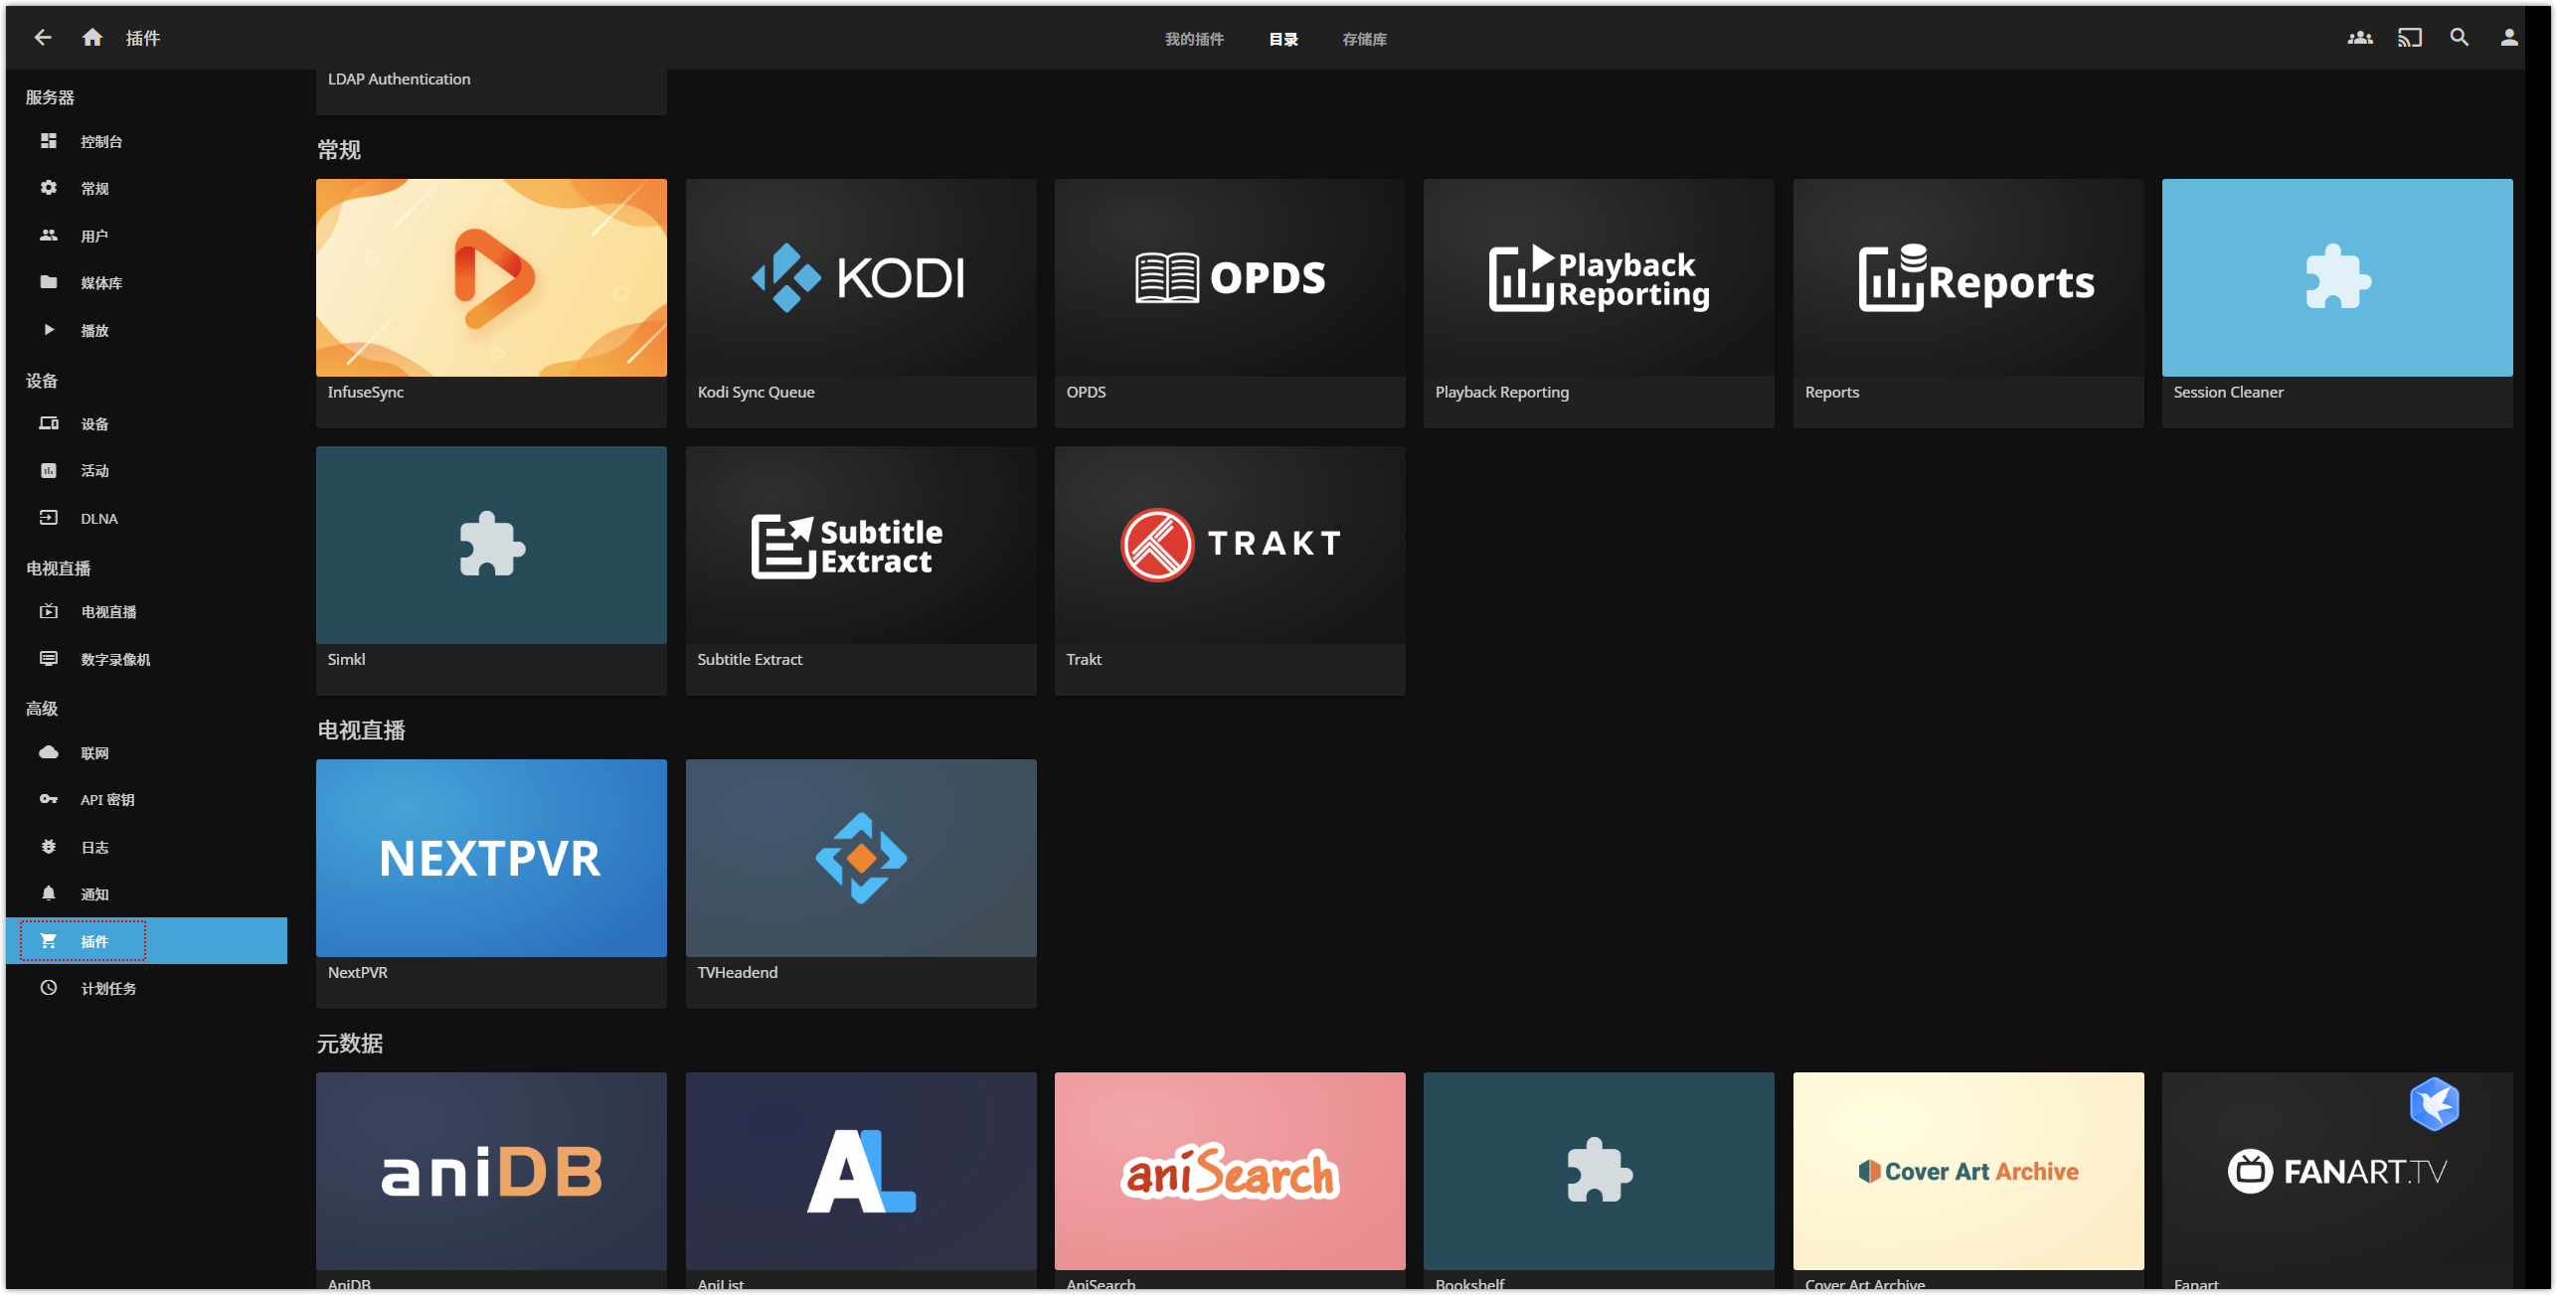Open 通知 notifications bell item
This screenshot has height=1295, width=2557.
[x=147, y=893]
